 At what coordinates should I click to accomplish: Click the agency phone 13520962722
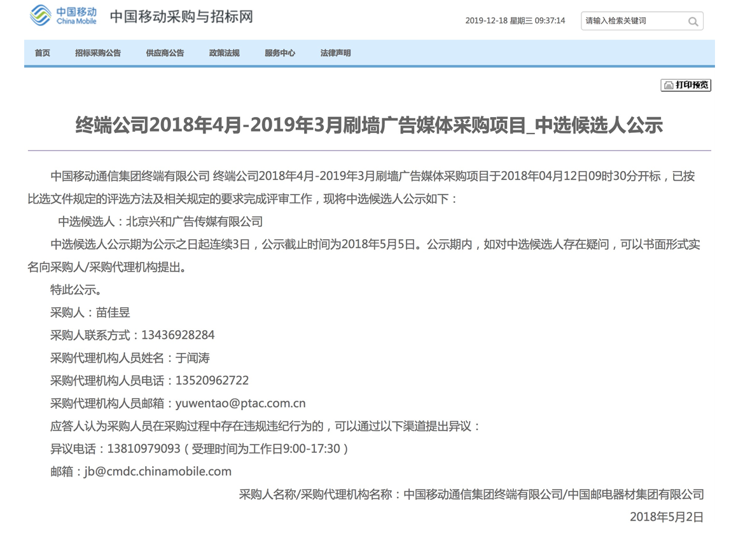click(212, 381)
